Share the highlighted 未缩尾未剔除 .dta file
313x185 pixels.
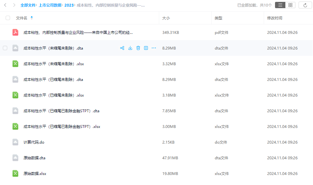122,48
